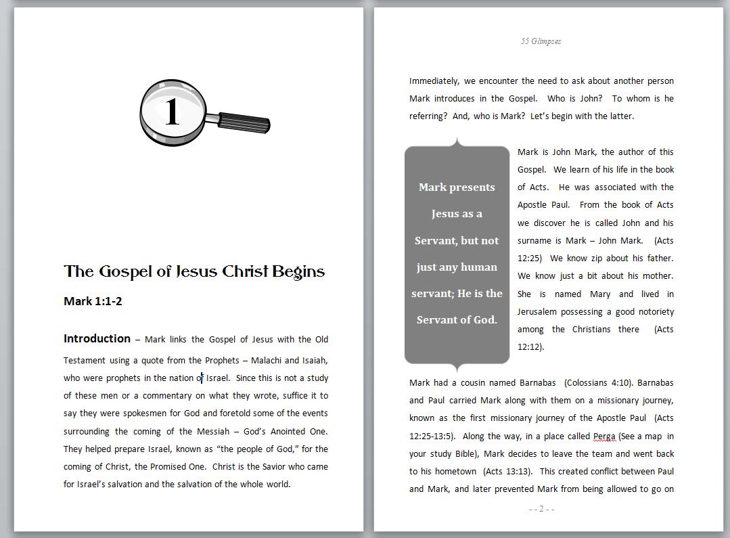Click the page number "- - 2 - -" footer
730x538 pixels.
541,509
